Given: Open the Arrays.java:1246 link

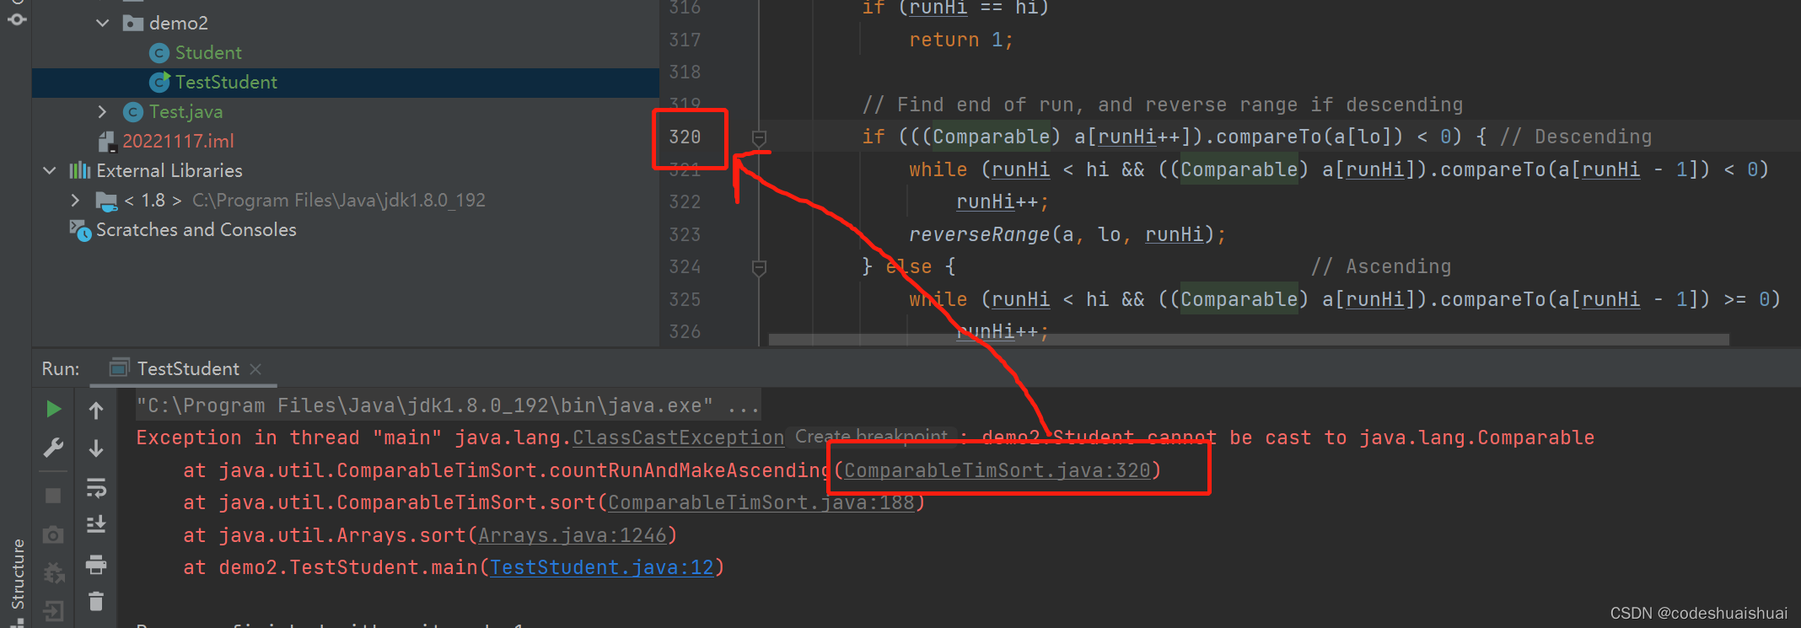Looking at the screenshot, I should point(573,535).
